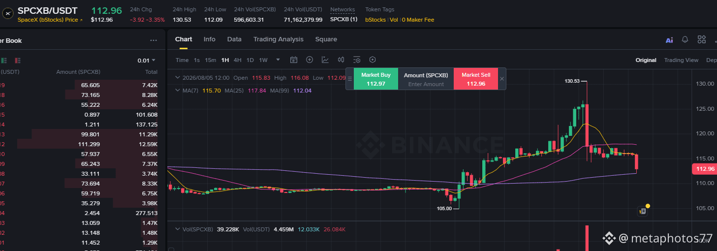Click the current price tag 112.96 on axis
This screenshot has height=251, width=717.
coord(704,169)
